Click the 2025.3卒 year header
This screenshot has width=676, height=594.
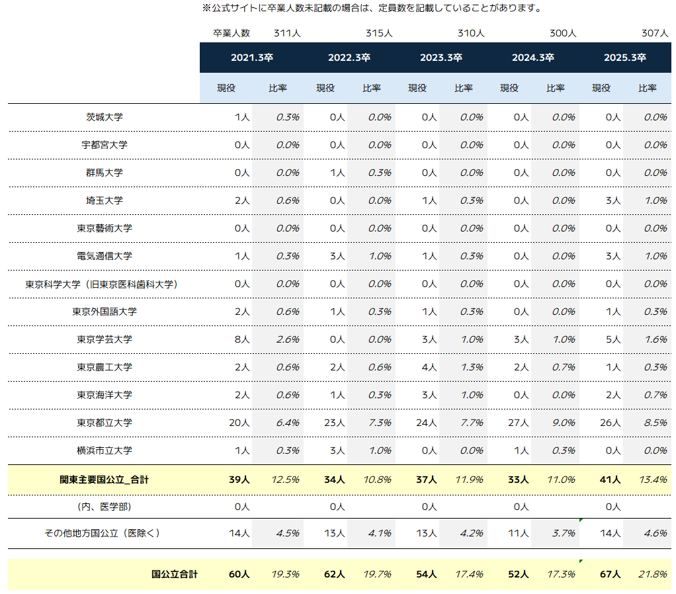(624, 58)
